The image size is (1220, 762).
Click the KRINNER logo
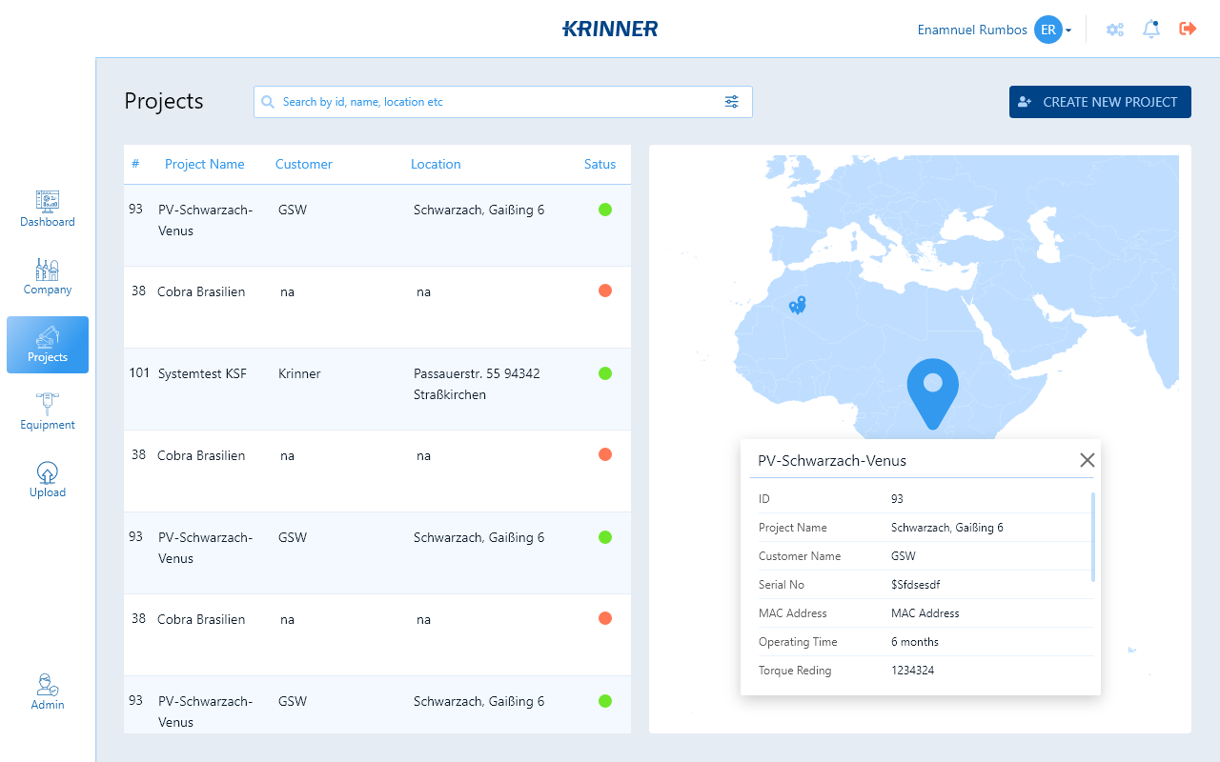(610, 29)
